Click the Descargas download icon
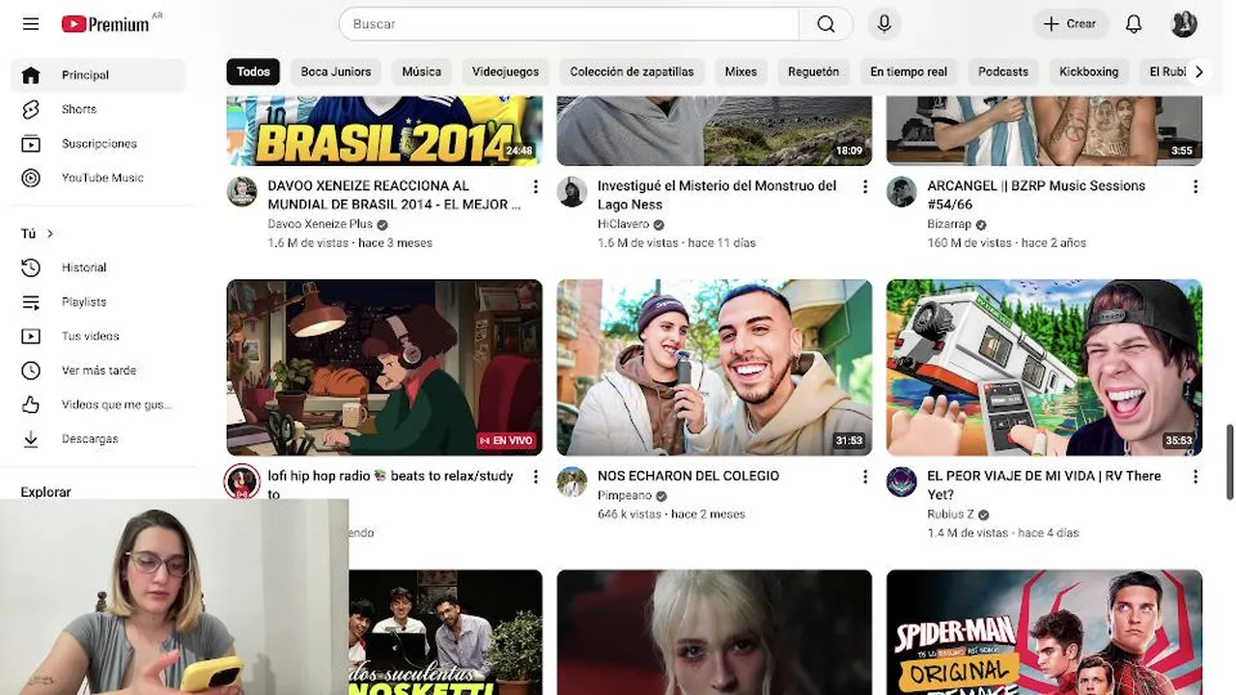The height and width of the screenshot is (695, 1236). click(31, 439)
